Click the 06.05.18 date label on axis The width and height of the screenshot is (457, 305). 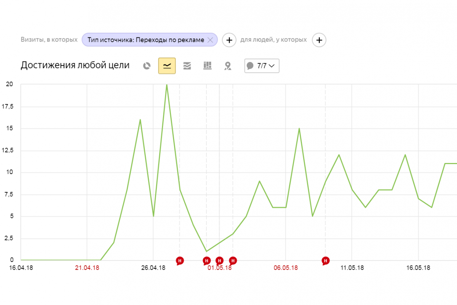[286, 268]
